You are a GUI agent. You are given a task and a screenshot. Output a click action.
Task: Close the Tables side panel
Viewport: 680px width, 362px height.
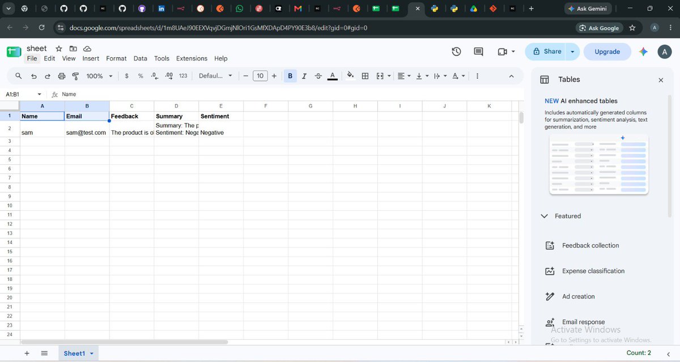(661, 80)
